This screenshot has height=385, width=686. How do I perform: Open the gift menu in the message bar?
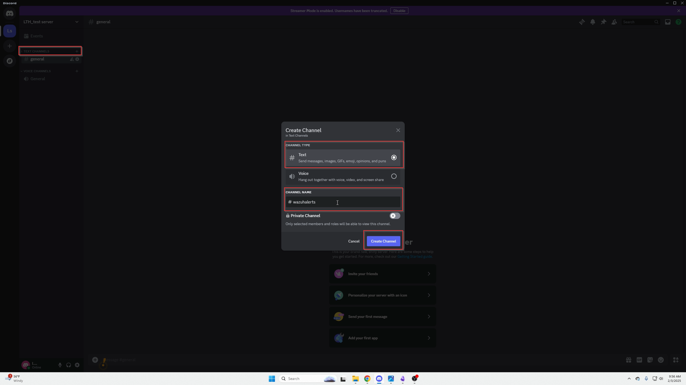629,360
